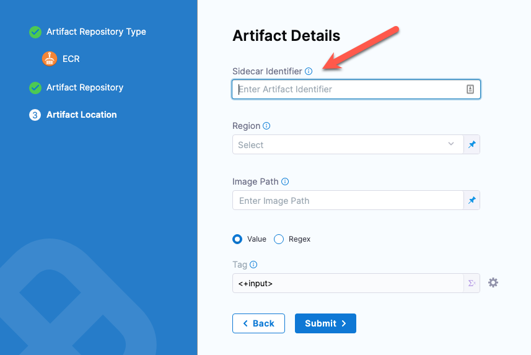Click the Image Path info icon

[x=285, y=182]
